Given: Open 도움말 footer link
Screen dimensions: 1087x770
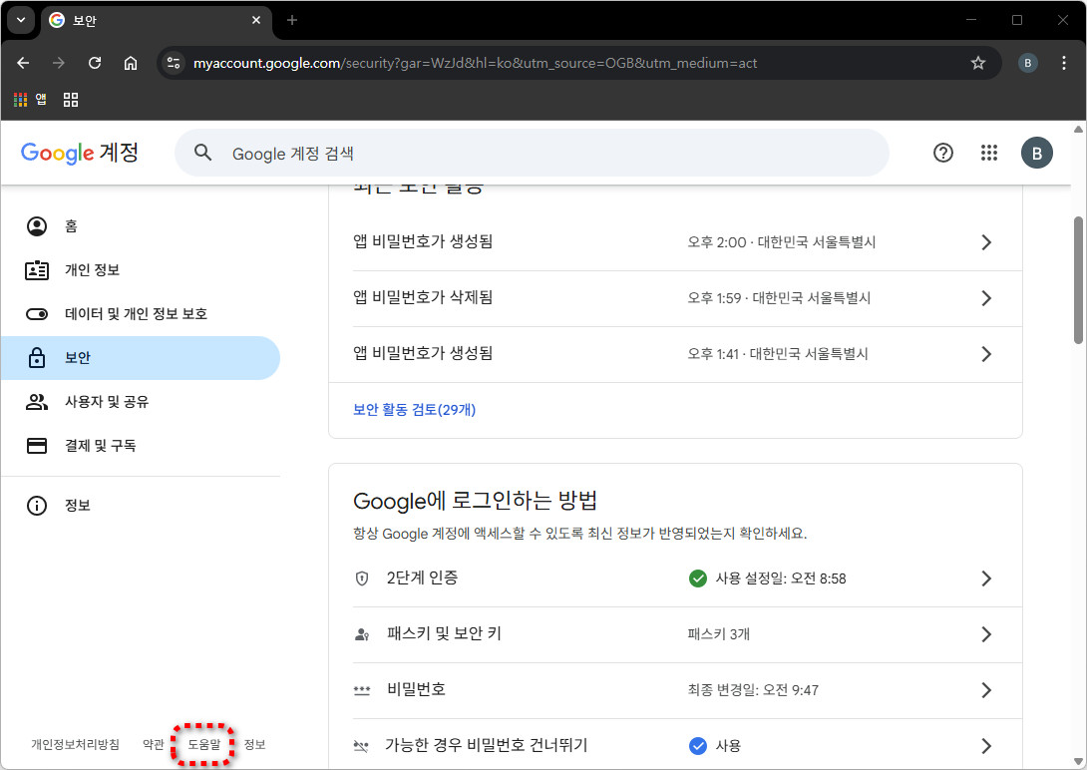Looking at the screenshot, I should coord(203,744).
